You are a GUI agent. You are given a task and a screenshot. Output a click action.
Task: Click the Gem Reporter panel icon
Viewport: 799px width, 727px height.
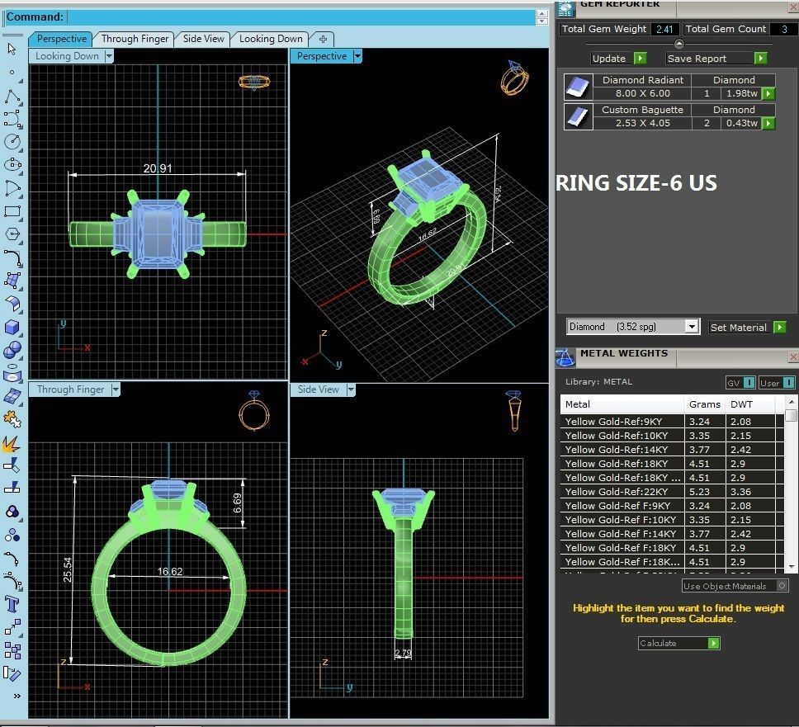coord(565,8)
